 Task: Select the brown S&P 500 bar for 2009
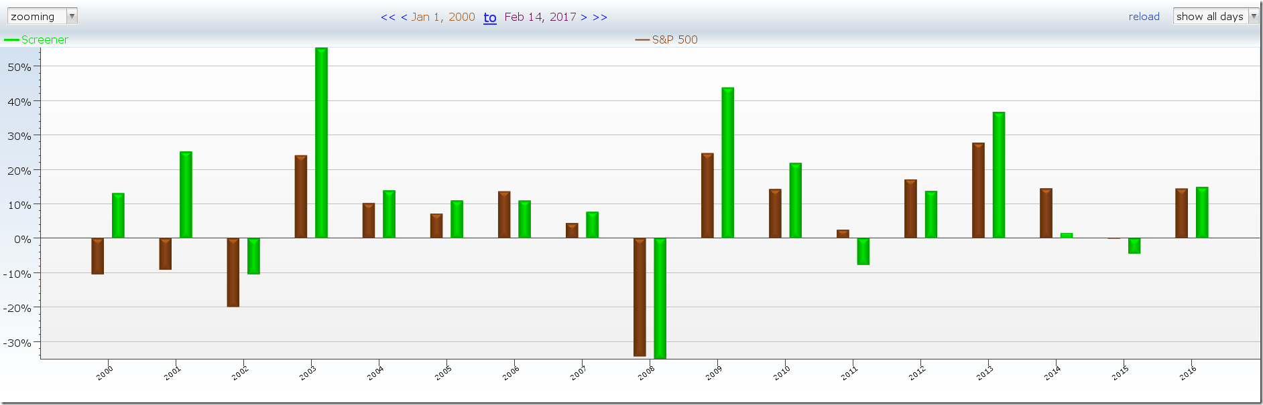[x=707, y=195]
